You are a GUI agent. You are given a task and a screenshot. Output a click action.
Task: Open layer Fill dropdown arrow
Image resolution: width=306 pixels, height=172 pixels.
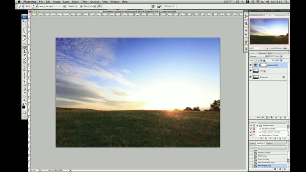281,61
